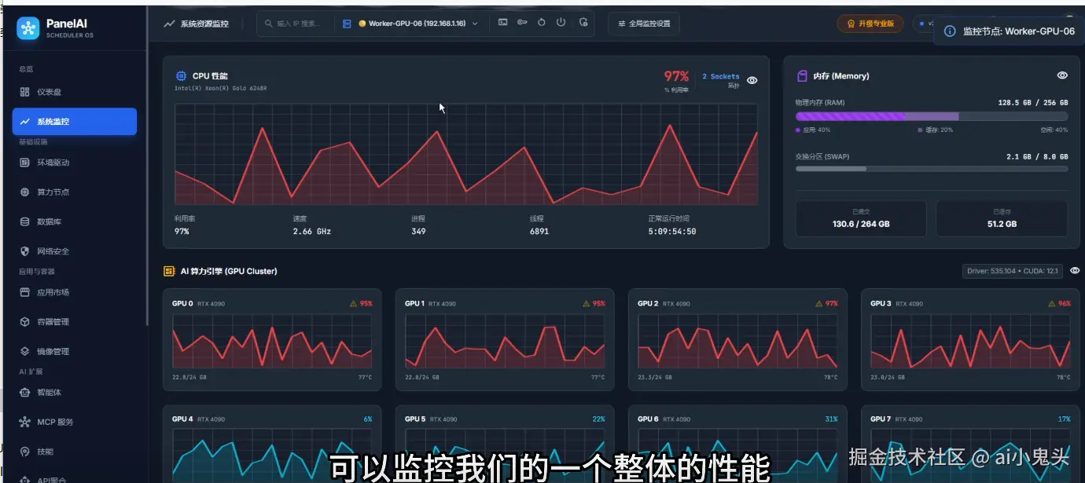
Task: Open the GPU 3 usage chart
Action: tap(970, 342)
